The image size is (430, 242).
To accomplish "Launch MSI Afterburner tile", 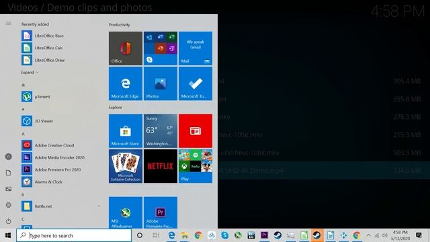I will click(x=126, y=212).
